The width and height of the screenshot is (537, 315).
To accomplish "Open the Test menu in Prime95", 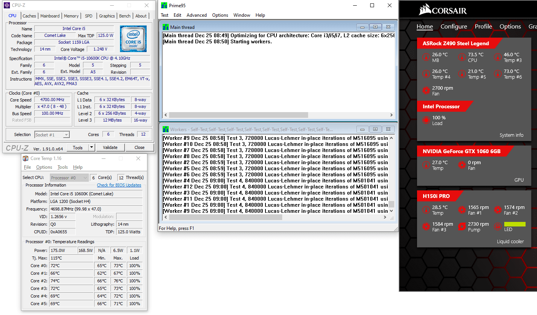I will click(x=165, y=15).
